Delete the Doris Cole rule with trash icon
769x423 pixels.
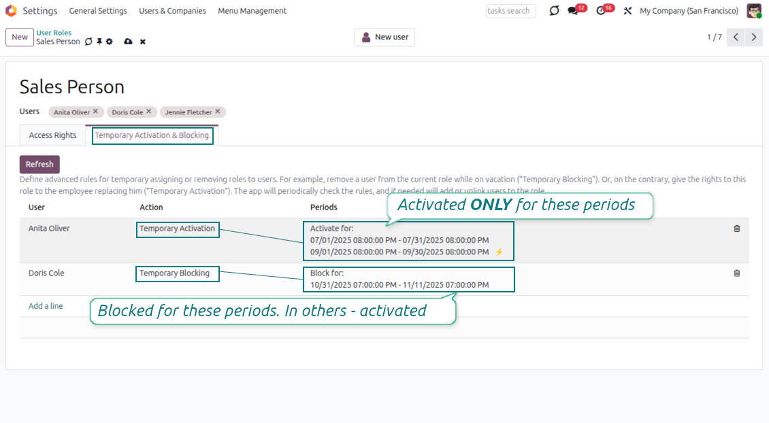tap(736, 273)
